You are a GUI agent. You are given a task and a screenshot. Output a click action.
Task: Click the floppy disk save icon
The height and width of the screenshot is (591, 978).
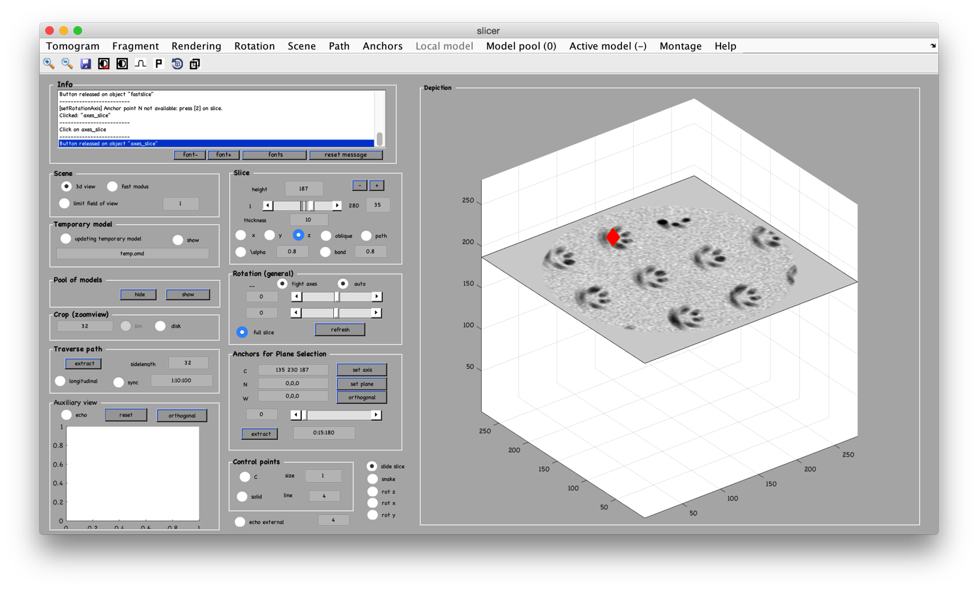point(85,63)
